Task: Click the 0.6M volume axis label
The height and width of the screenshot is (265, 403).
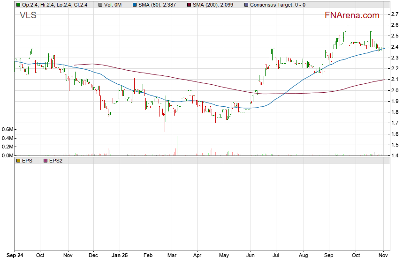Action: 7,129
